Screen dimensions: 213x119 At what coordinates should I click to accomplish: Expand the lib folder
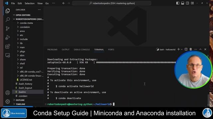[28, 43]
